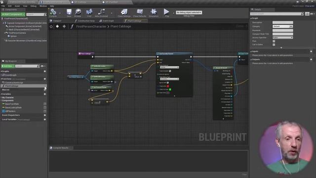
Task: Add new function with Functions plus icon
Action: tap(45, 79)
